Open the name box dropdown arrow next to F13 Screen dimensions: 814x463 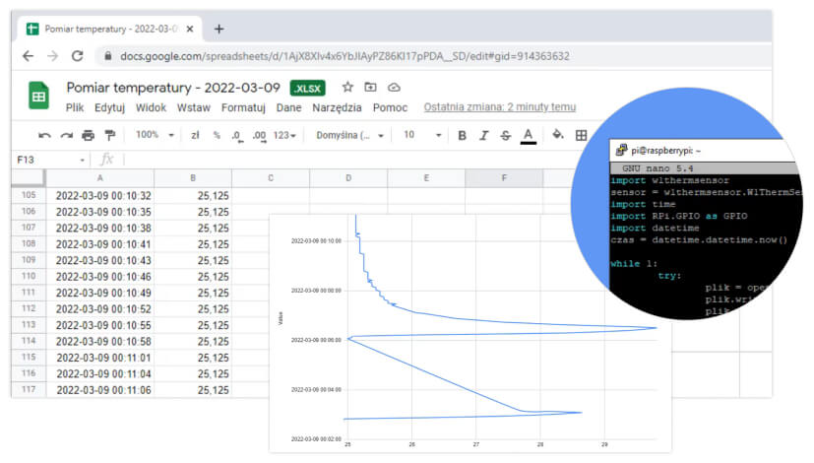pos(82,160)
